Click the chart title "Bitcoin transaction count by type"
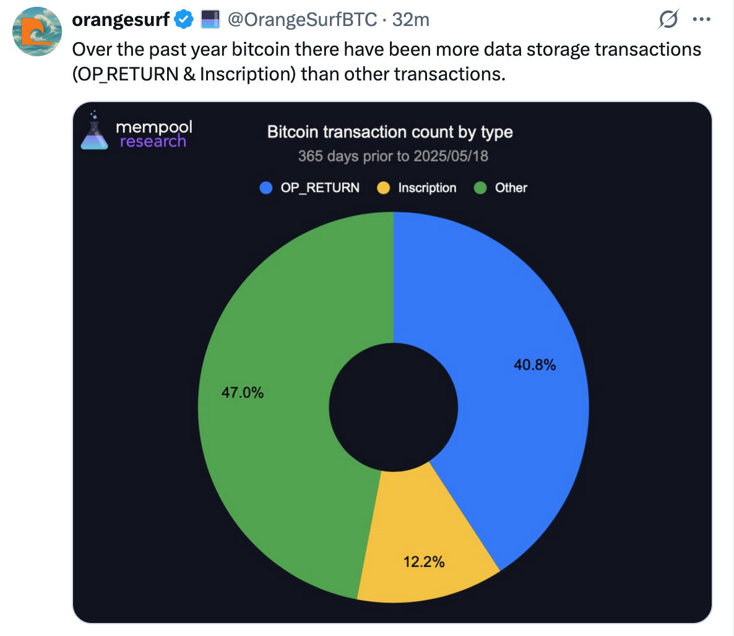Viewport: 734px width, 636px height. [x=390, y=132]
